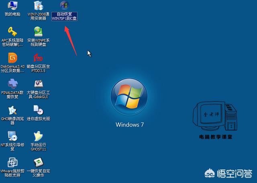
Task: Select 自动恢复WIN7SP1到C盘 desktop shortcut
Action: [x=64, y=6]
